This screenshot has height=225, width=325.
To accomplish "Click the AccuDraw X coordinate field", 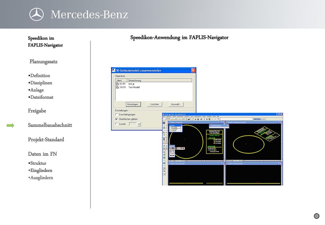I will pyautogui.click(x=176, y=128).
